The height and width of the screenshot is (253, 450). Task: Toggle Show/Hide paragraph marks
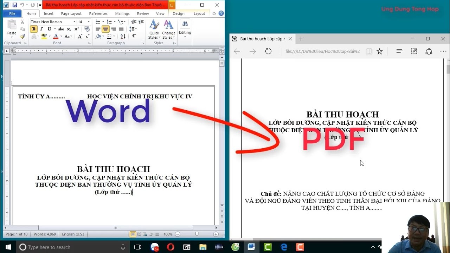point(134,37)
